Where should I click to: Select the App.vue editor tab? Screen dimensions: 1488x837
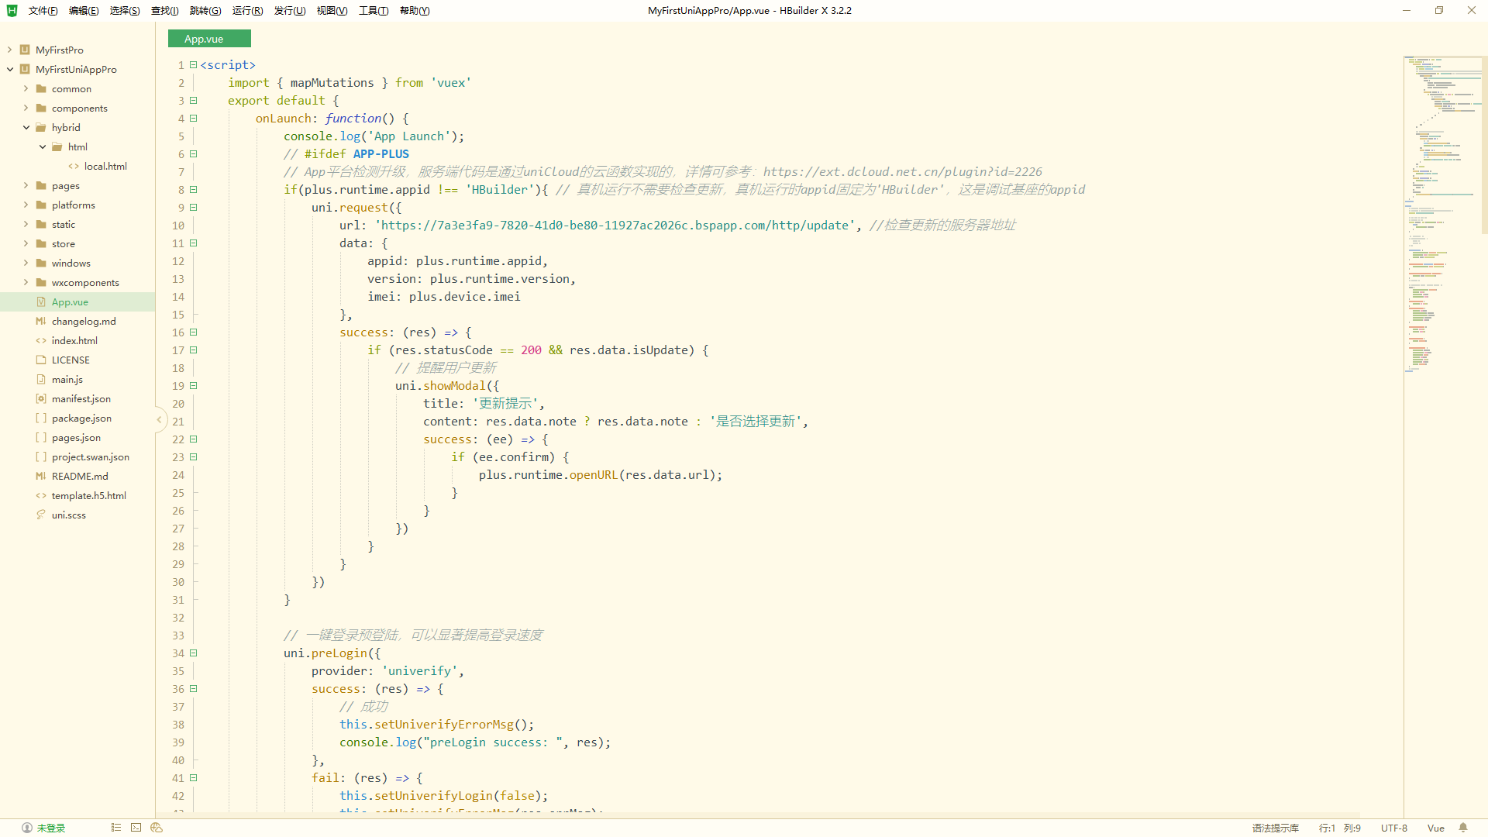(x=209, y=39)
